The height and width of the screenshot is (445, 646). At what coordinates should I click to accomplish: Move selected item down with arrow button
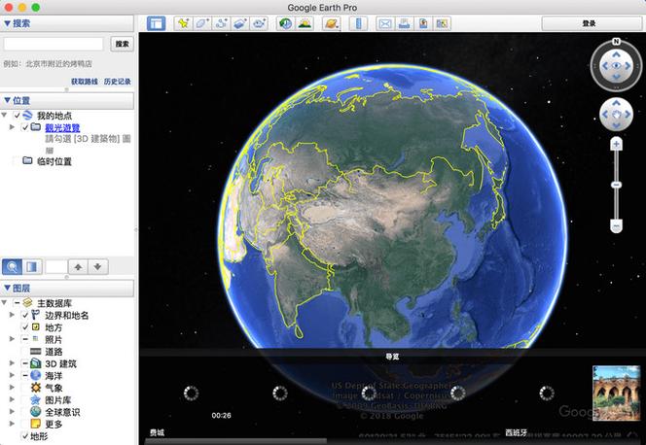pos(97,267)
